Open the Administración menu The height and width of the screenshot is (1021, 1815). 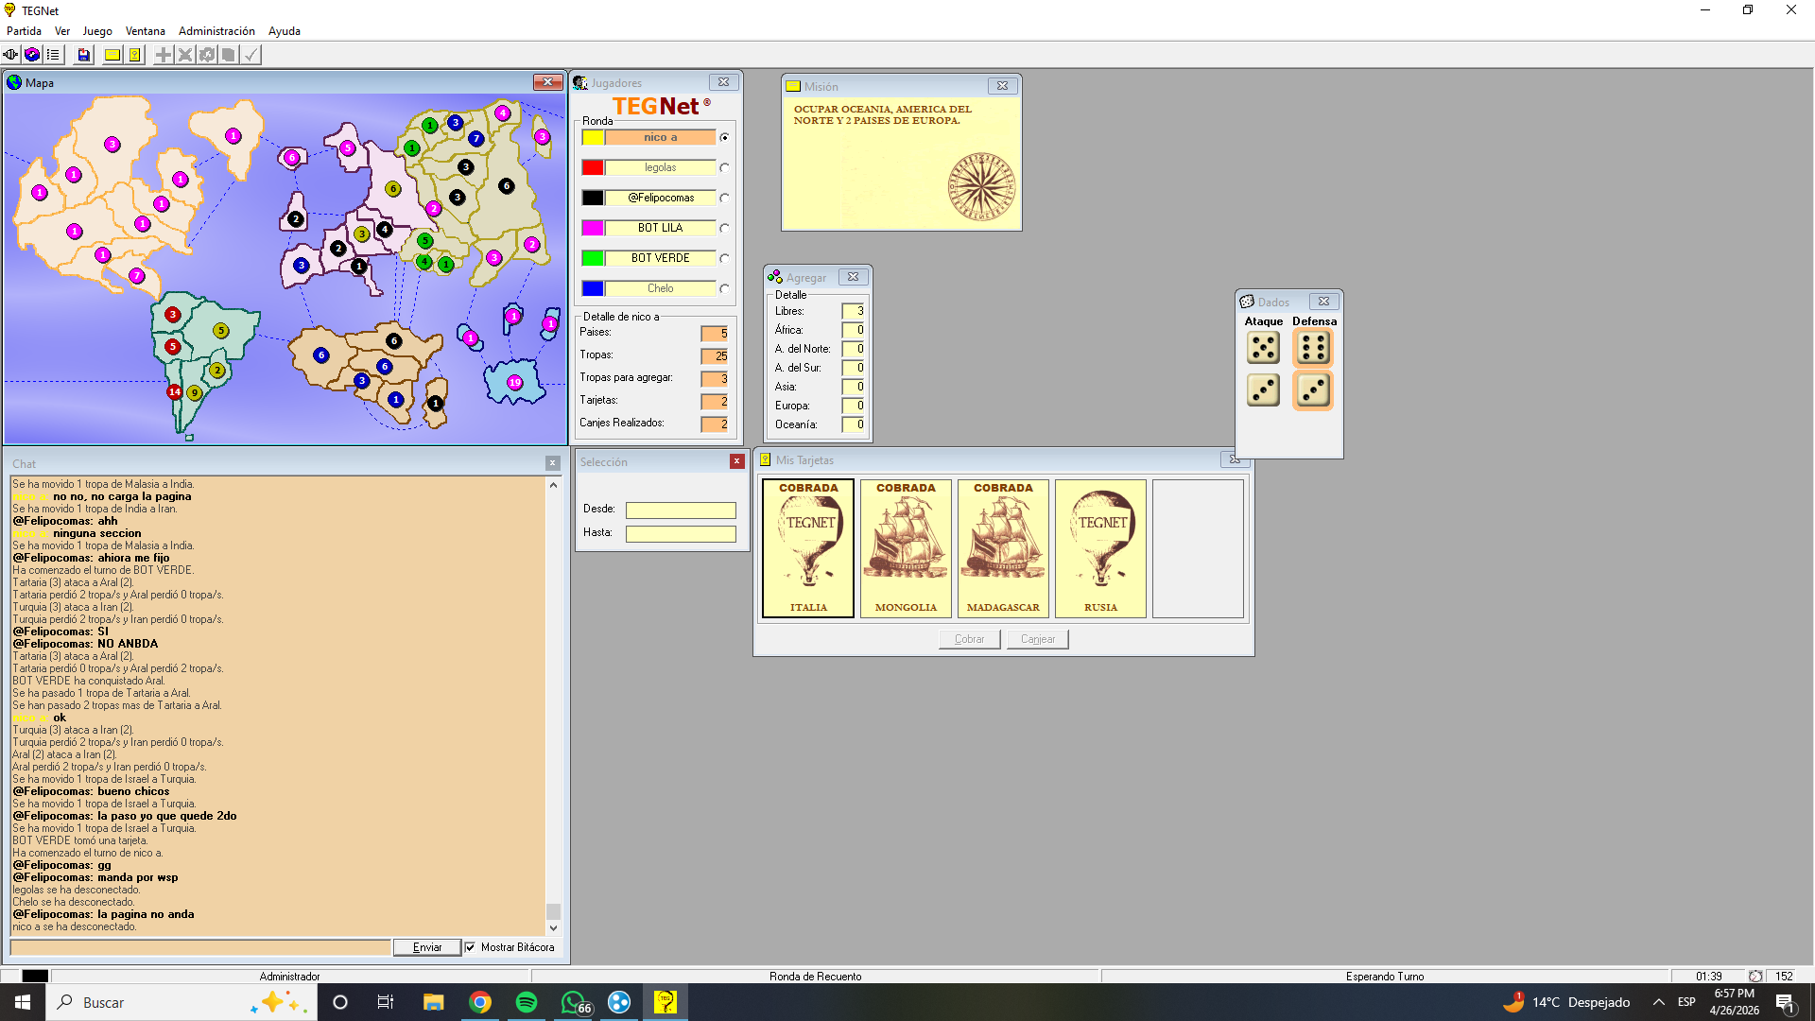pyautogui.click(x=216, y=31)
